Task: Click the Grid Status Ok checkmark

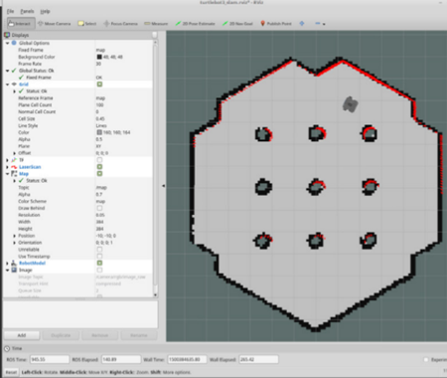Action: click(x=21, y=91)
